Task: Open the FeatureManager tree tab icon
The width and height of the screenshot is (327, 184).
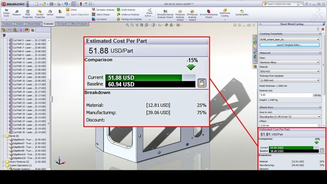Action: [4, 30]
